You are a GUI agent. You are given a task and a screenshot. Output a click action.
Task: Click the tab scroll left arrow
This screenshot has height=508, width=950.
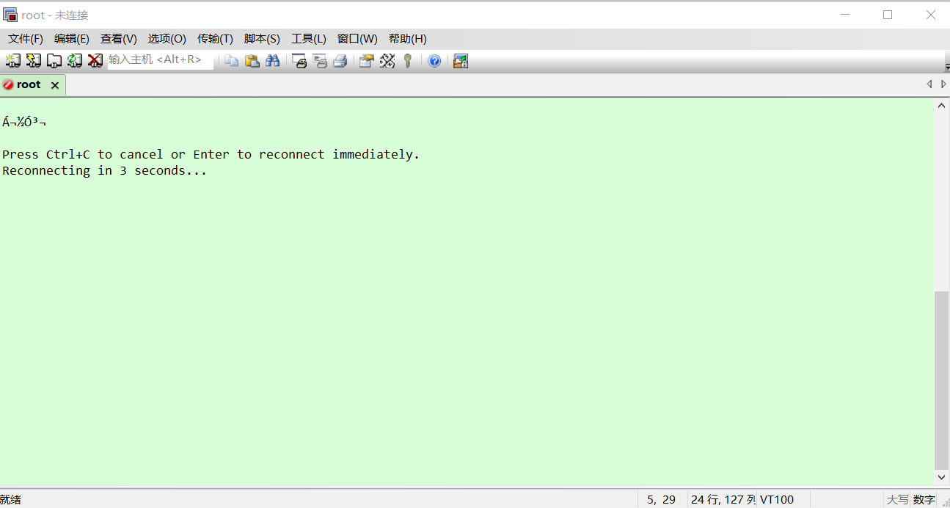pyautogui.click(x=929, y=84)
